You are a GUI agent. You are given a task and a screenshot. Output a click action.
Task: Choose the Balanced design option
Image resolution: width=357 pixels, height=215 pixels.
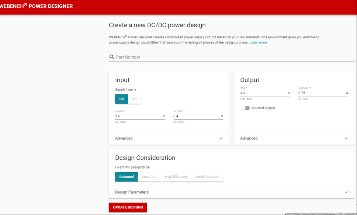pos(126,177)
